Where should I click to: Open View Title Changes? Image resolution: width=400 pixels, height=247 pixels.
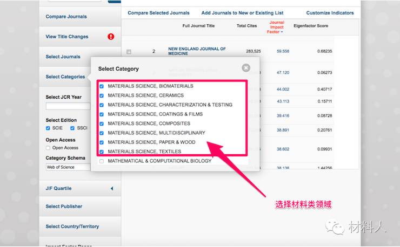[x=67, y=37]
